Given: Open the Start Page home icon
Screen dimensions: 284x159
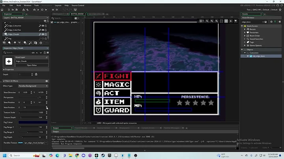Looking at the screenshot, I should pyautogui.click(x=2, y=10).
